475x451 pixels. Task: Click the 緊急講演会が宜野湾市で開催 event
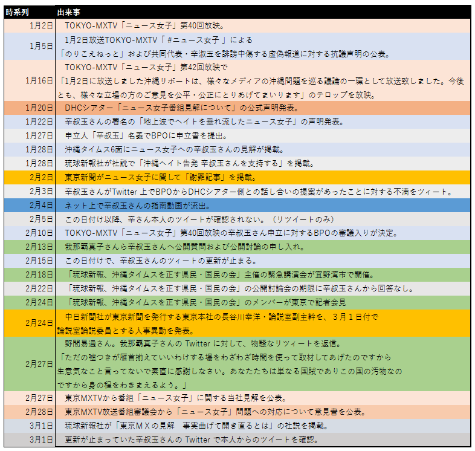point(263,274)
